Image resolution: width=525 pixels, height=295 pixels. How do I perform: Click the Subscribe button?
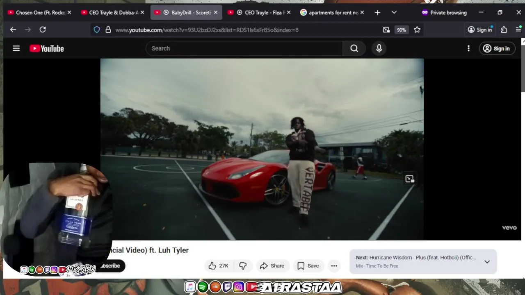pyautogui.click(x=111, y=266)
